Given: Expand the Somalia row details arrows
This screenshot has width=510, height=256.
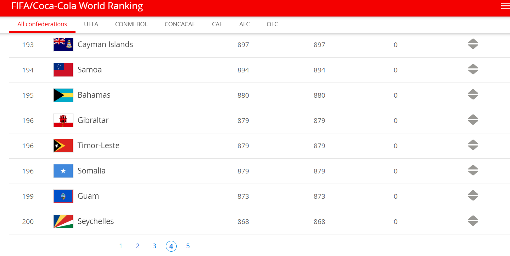Looking at the screenshot, I should [473, 170].
